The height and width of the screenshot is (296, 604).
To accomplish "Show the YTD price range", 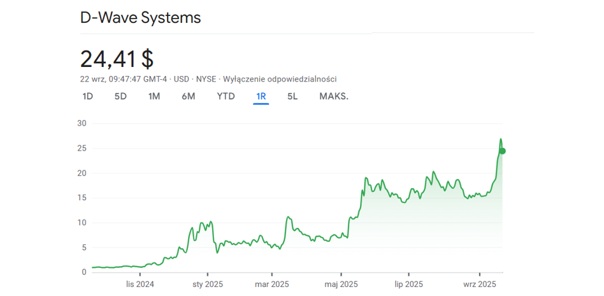I will (x=226, y=96).
